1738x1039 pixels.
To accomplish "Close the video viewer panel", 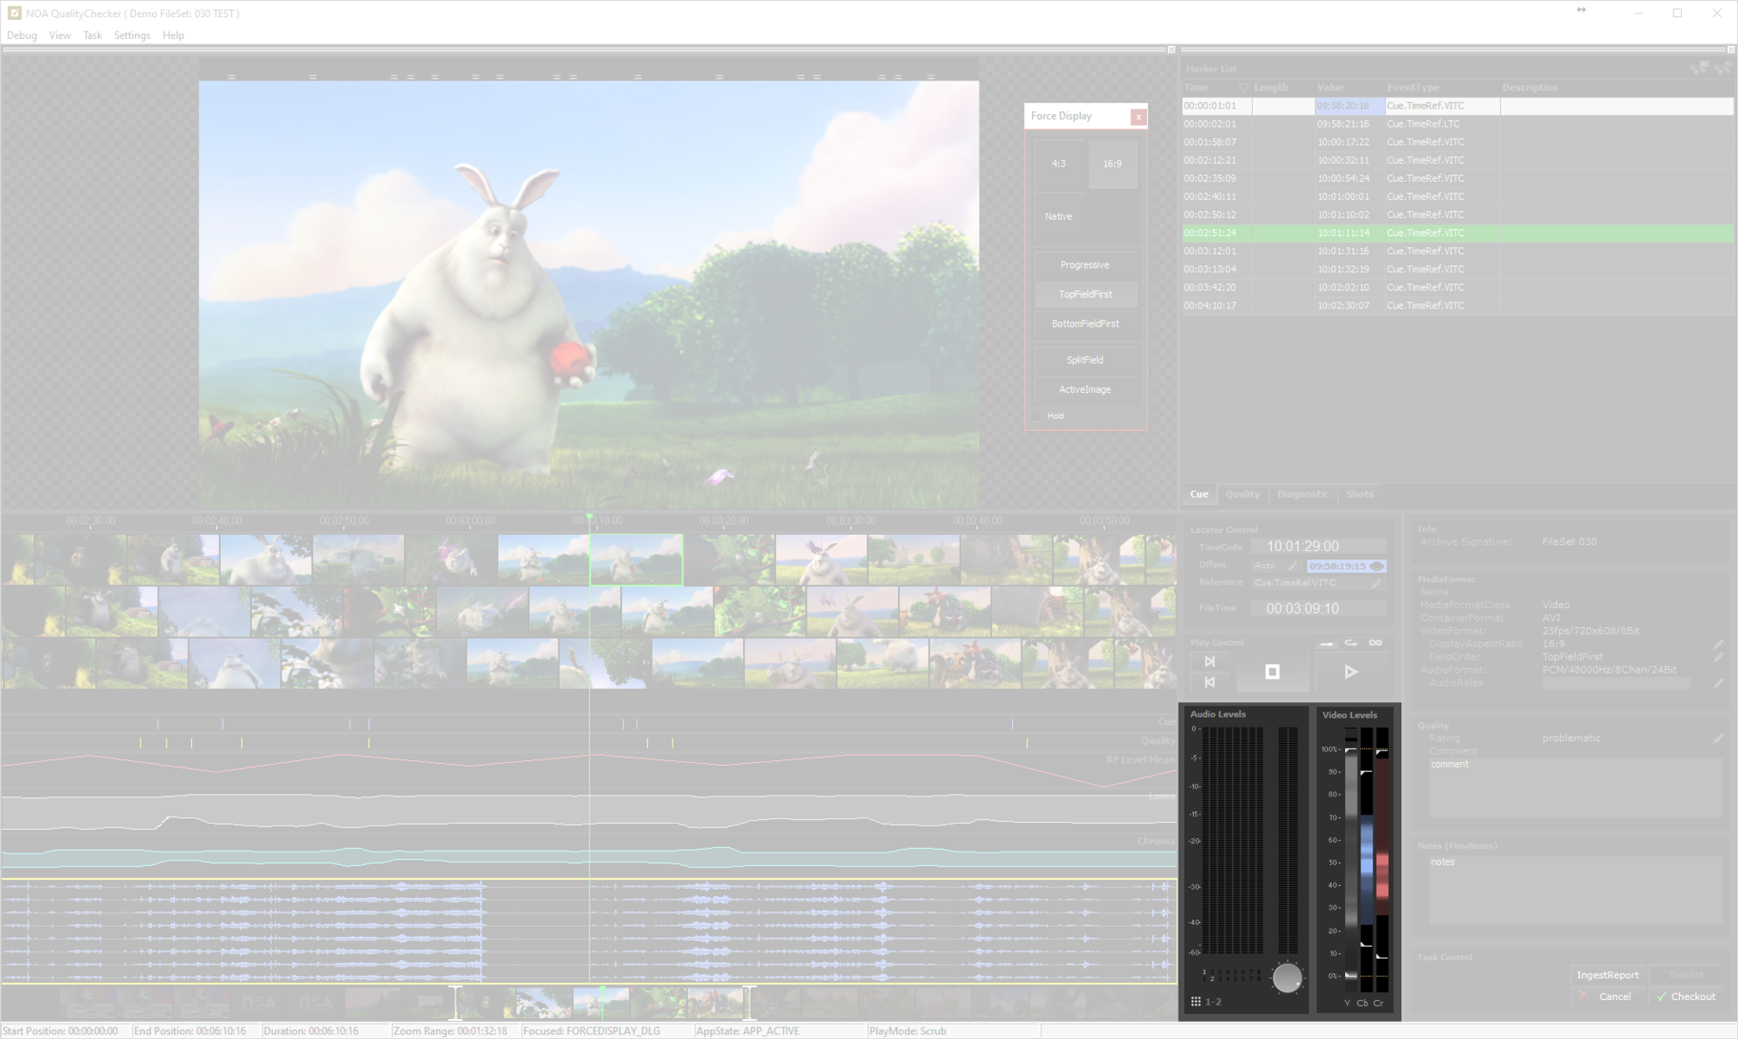I will (1171, 50).
